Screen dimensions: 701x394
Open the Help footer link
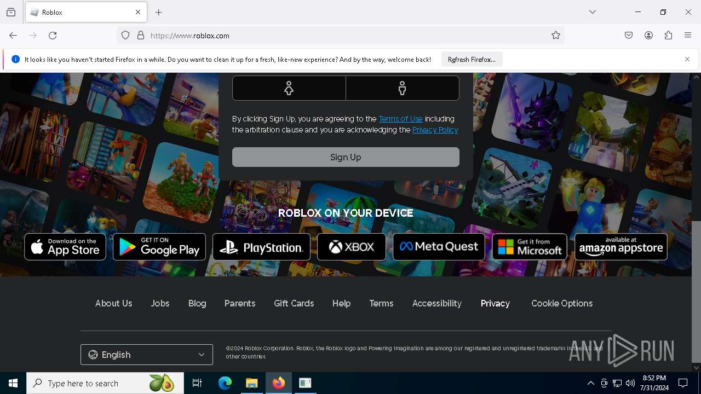[x=342, y=303]
